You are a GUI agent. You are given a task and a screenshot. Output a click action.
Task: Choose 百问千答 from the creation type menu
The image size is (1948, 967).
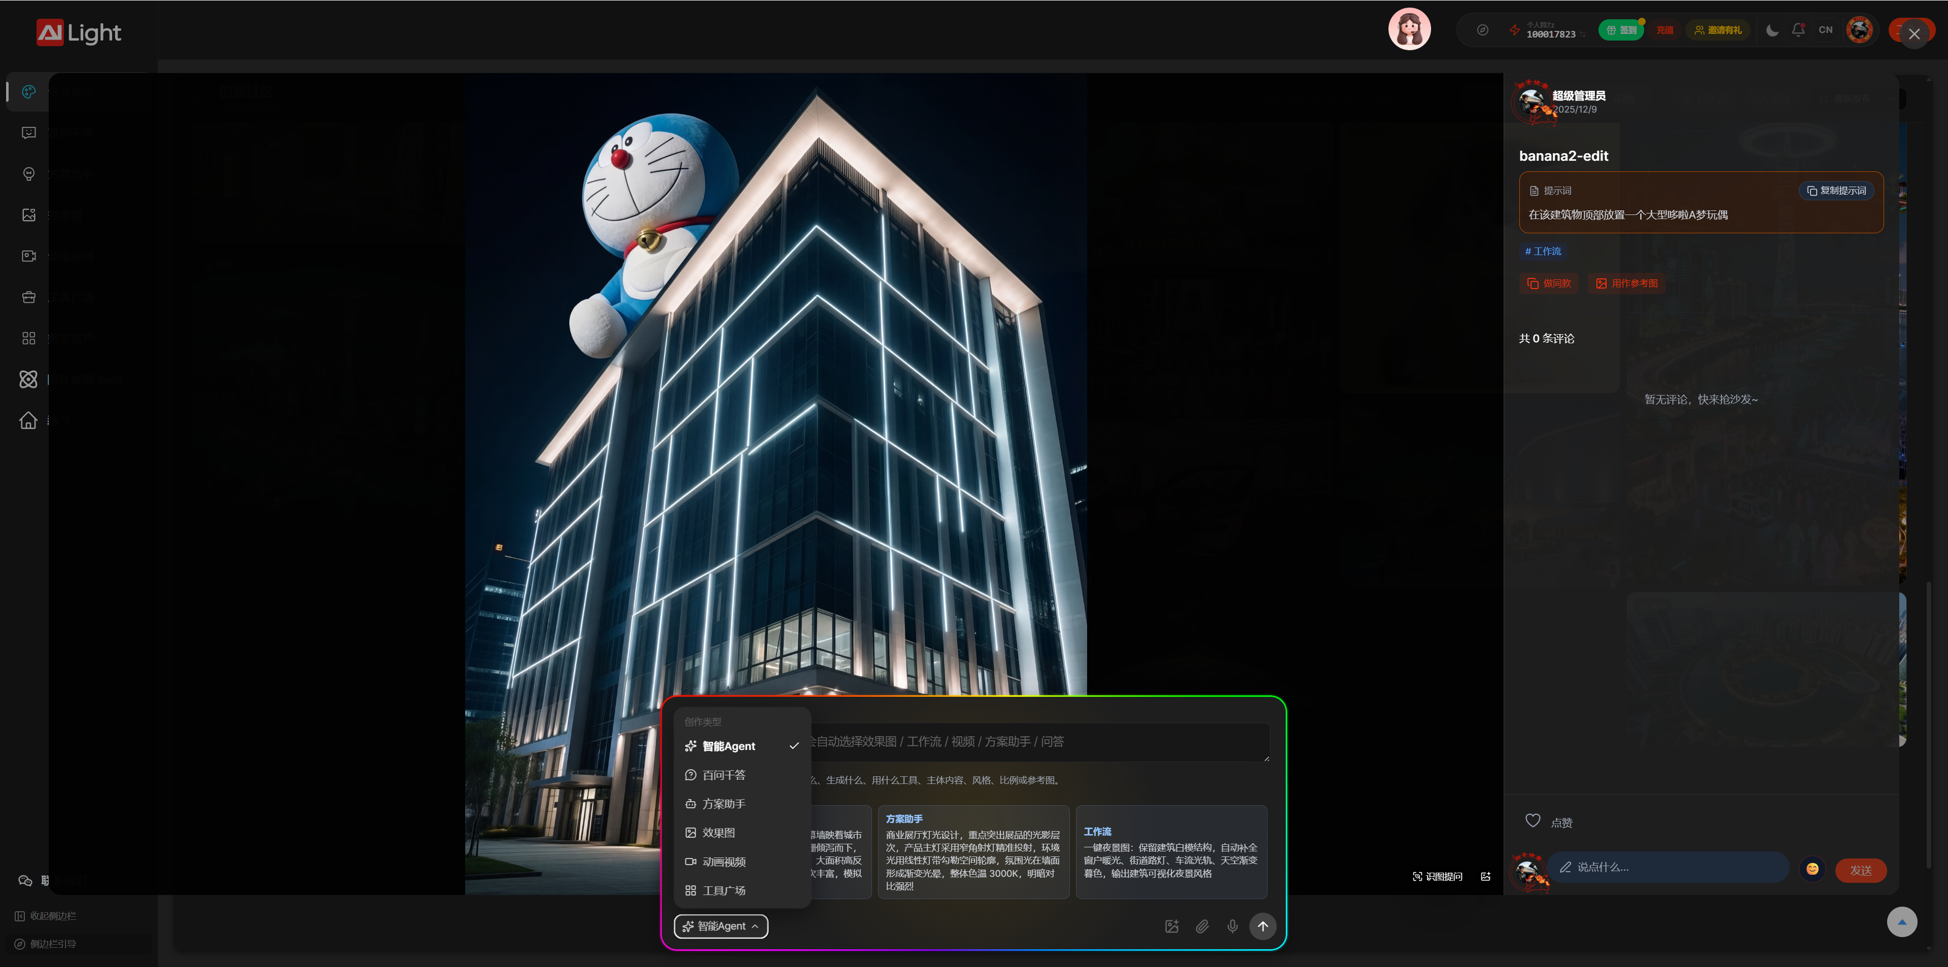(741, 775)
